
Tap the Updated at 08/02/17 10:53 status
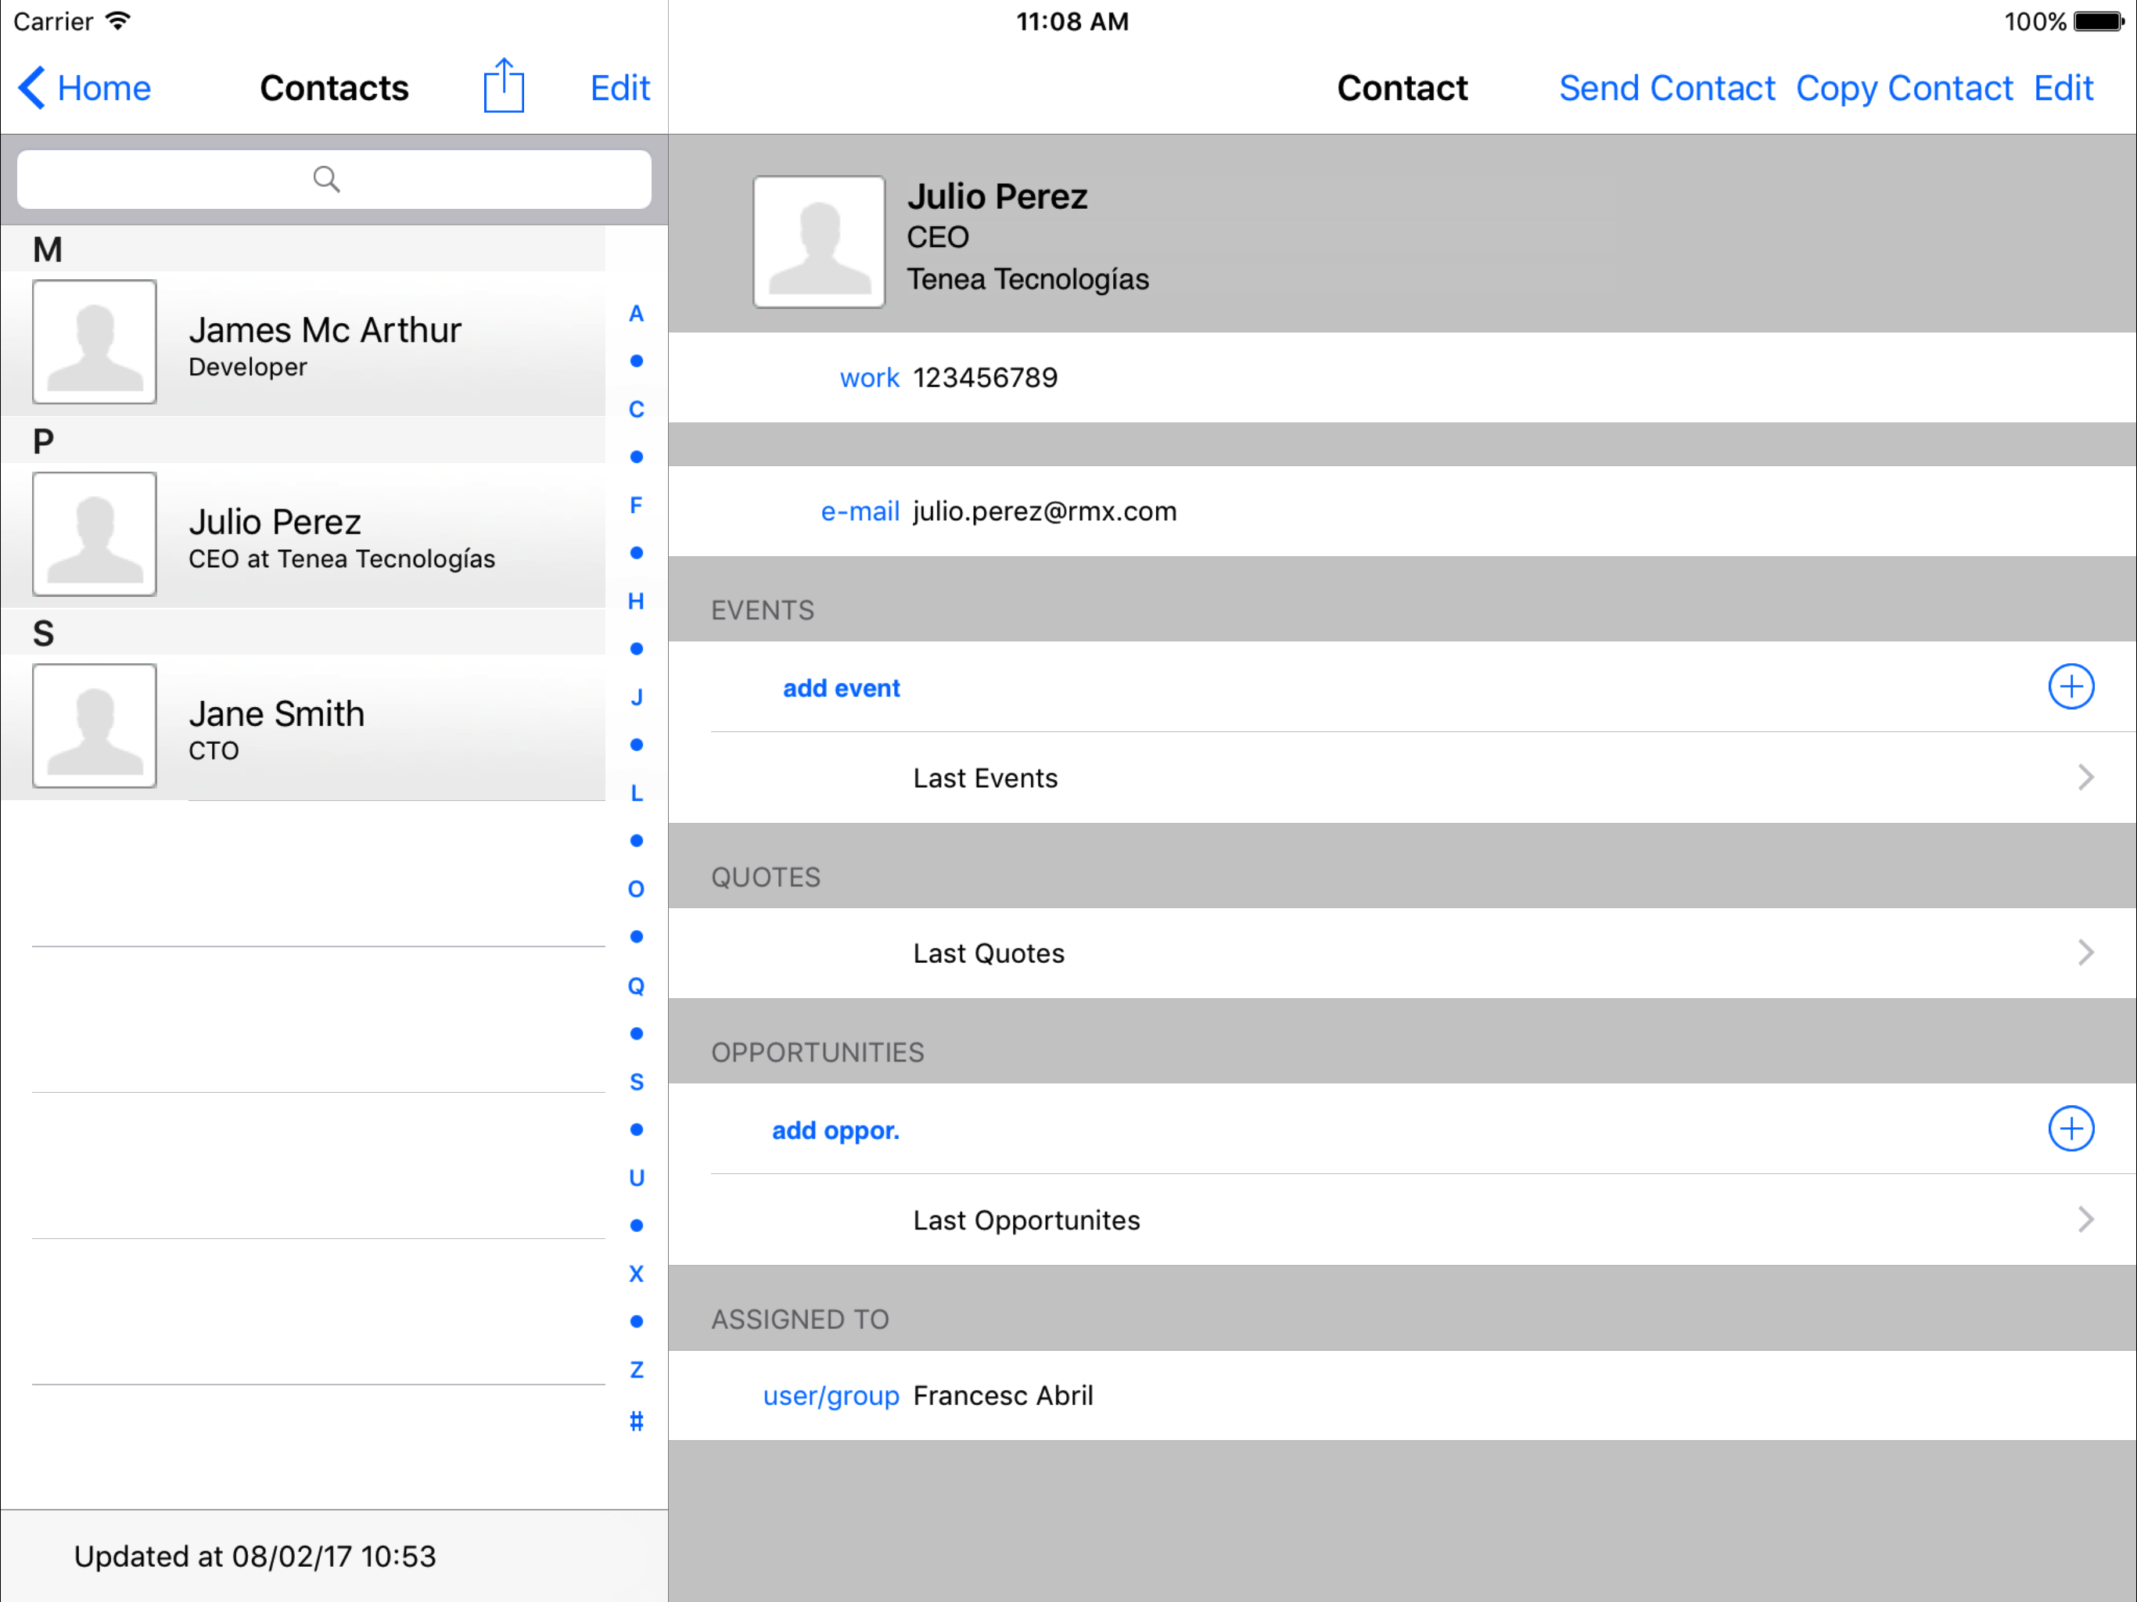[x=255, y=1557]
